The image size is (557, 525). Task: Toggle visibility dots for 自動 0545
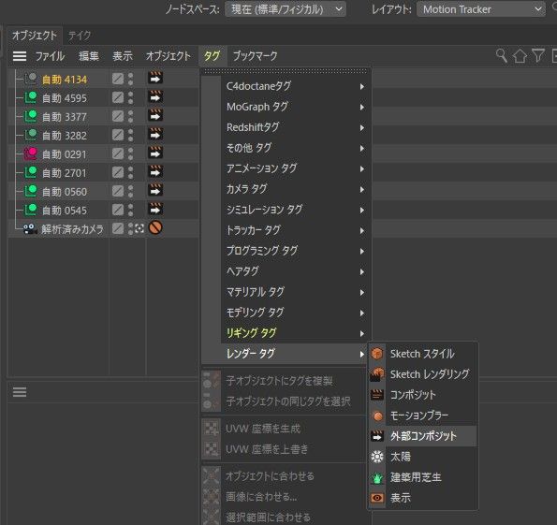131,210
